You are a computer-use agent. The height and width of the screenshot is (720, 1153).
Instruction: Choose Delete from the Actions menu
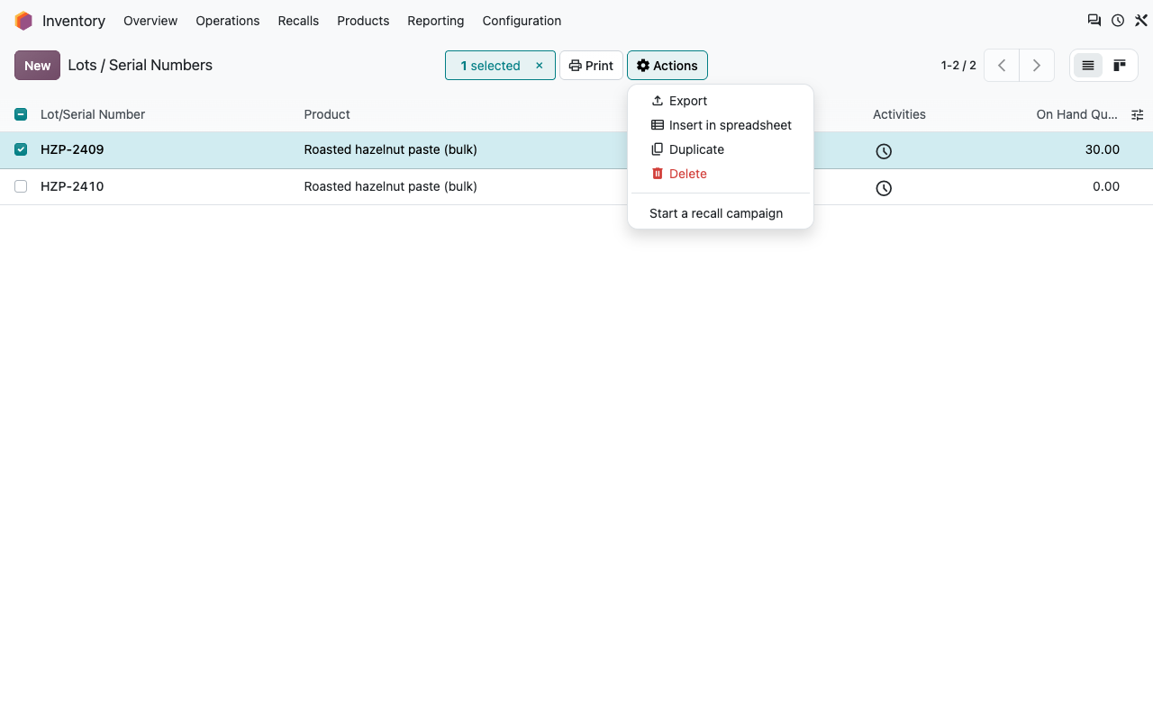click(x=721, y=174)
